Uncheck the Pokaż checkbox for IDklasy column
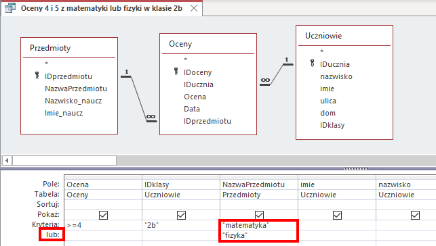 (181, 215)
